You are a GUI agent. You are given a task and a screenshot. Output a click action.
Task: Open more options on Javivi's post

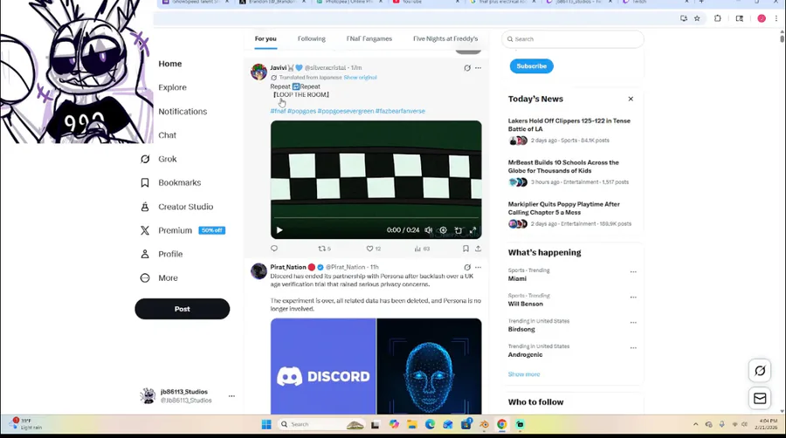tap(479, 67)
